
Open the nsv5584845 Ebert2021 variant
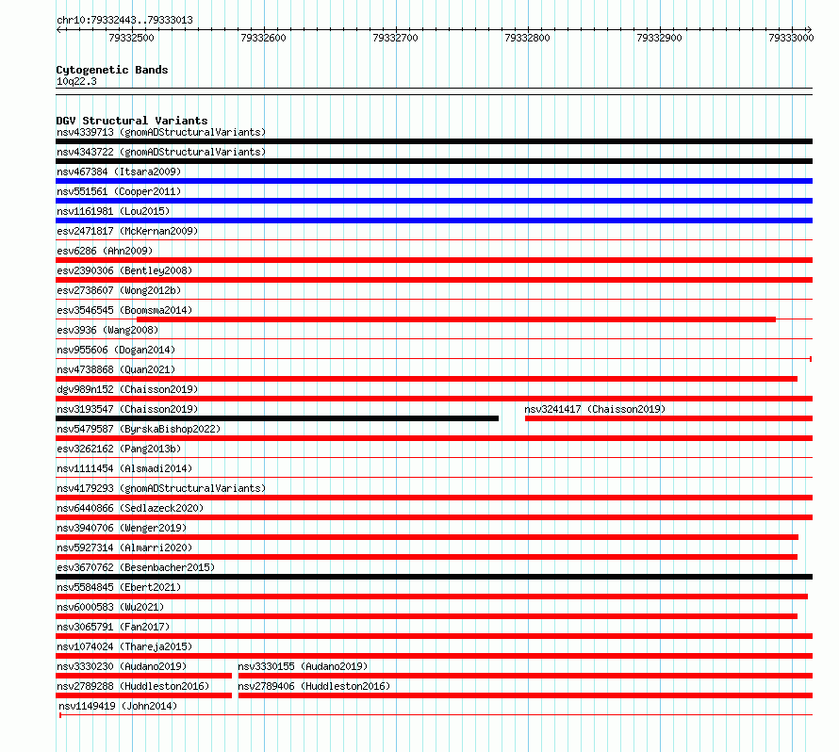pos(119,587)
